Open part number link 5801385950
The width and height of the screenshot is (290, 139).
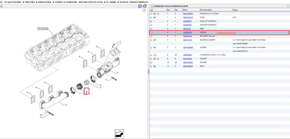tap(188, 14)
